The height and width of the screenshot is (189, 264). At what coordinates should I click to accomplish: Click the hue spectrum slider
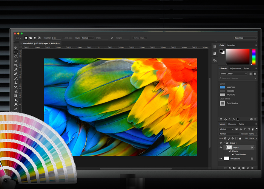(254, 57)
